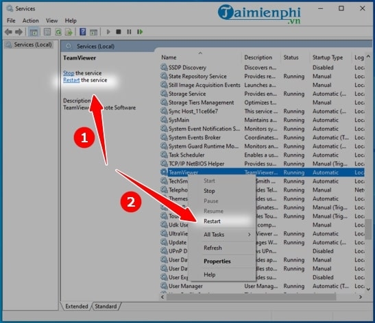Image resolution: width=375 pixels, height=323 pixels.
Task: Select Still Image Acquisition Events service
Action: pyautogui.click(x=262, y=85)
